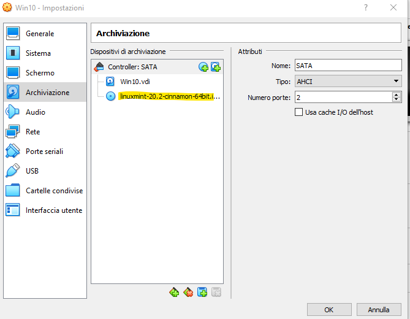The image size is (410, 319).
Task: Add hard disk to SATA controller
Action: click(216, 67)
